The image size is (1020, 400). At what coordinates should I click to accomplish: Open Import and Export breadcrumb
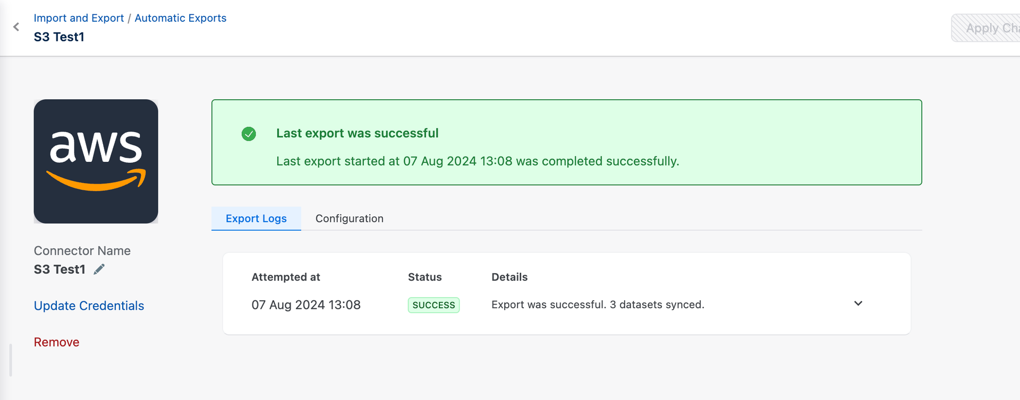pyautogui.click(x=79, y=18)
